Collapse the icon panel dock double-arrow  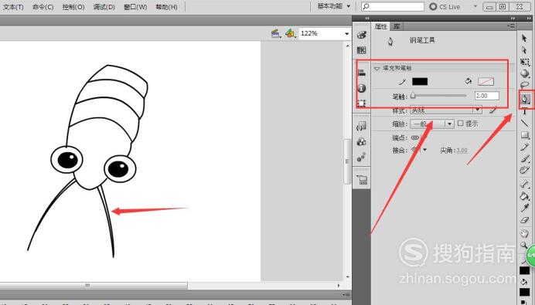(x=366, y=18)
